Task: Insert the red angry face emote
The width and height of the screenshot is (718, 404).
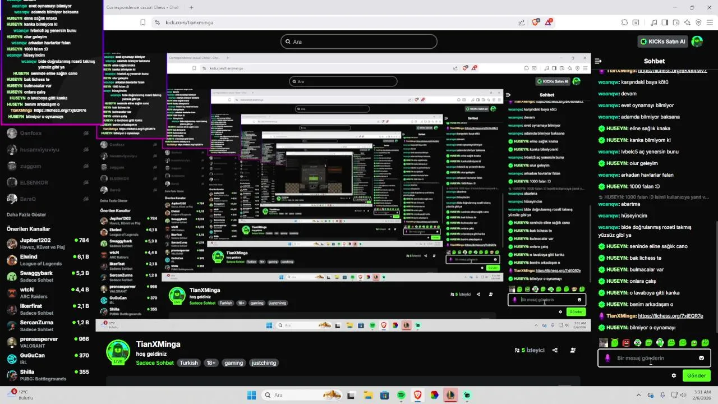Action: click(x=626, y=343)
